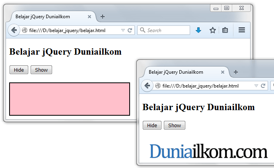Click the Show button in back window
Viewport: 274px width, 168px height.
coord(41,70)
